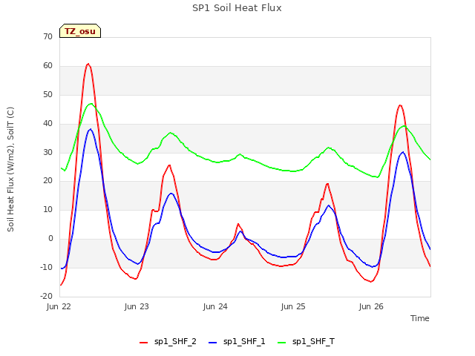475x356 pixels.
Task: Click the 40 y-axis tick label
Action: pos(47,124)
